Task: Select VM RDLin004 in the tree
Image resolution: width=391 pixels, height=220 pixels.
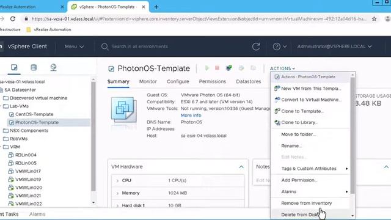Action: (26, 155)
